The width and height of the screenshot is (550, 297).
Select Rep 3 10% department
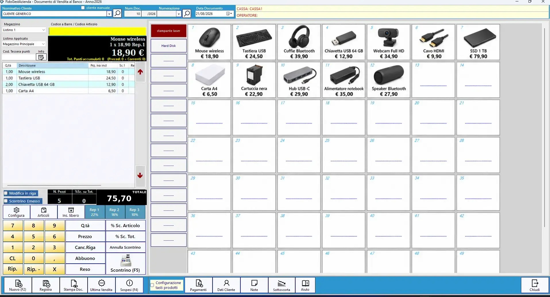pos(135,212)
